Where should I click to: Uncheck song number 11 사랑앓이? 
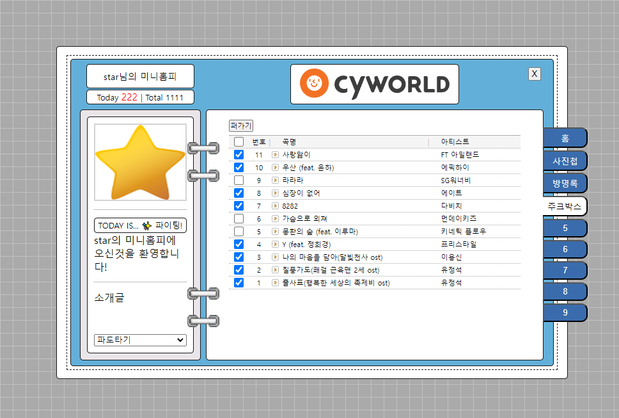(239, 154)
